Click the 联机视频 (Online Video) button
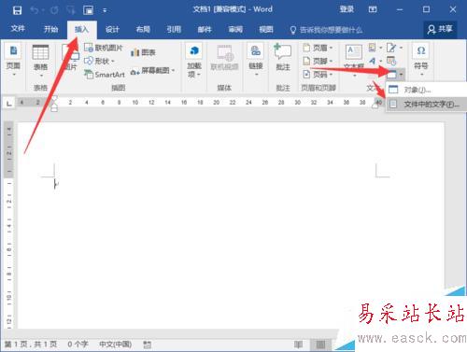This screenshot has width=467, height=352. pyautogui.click(x=224, y=59)
